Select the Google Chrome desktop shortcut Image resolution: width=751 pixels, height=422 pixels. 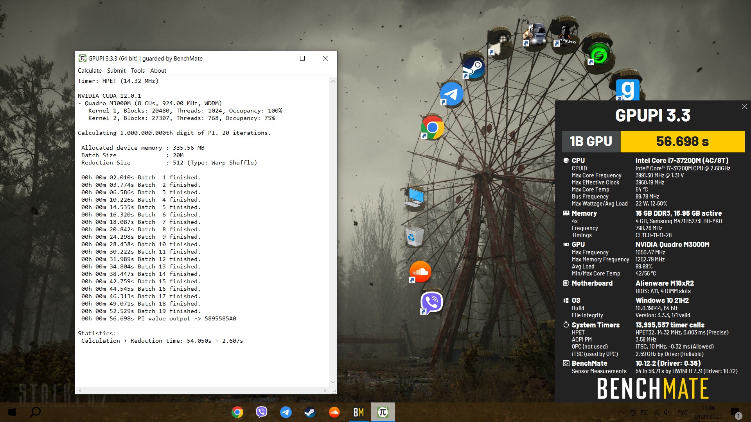pos(432,127)
